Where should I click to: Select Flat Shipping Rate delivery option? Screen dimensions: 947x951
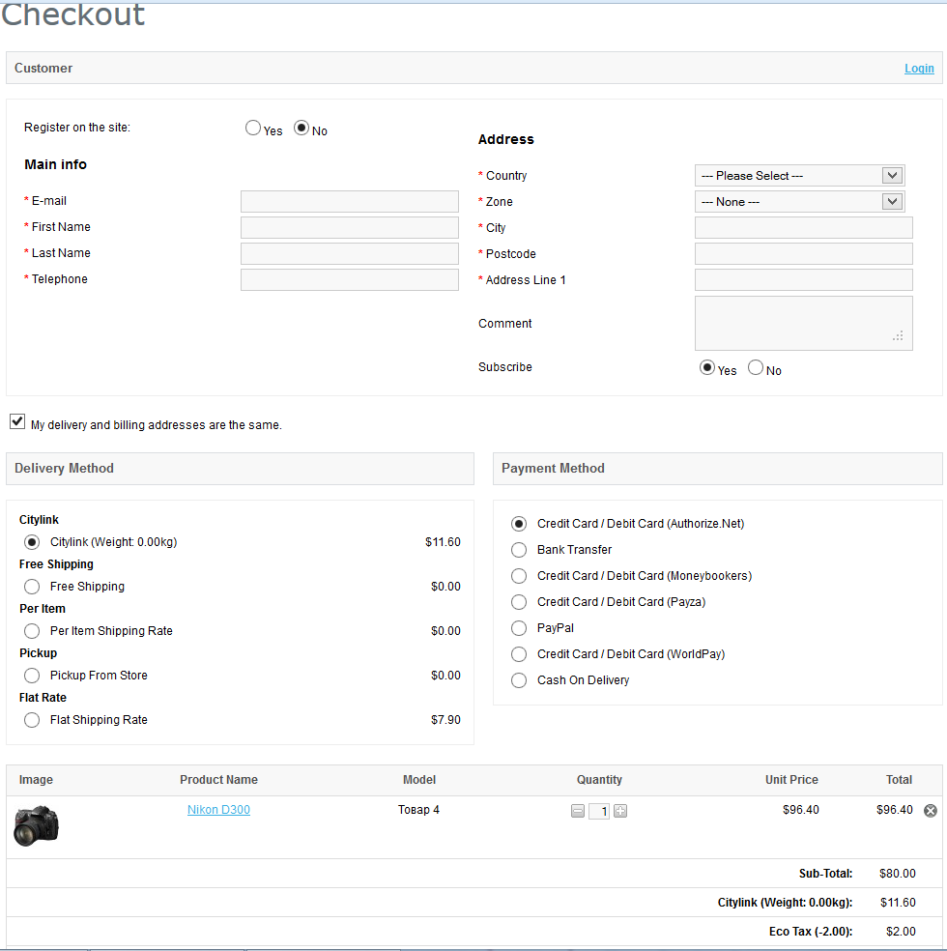pyautogui.click(x=32, y=720)
